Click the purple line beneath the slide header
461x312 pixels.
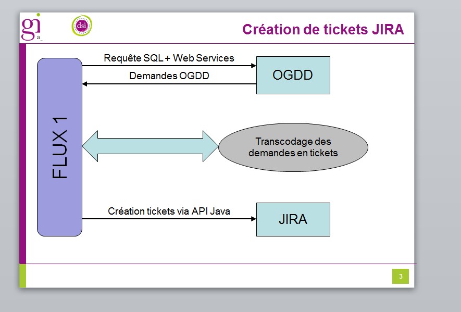point(220,44)
